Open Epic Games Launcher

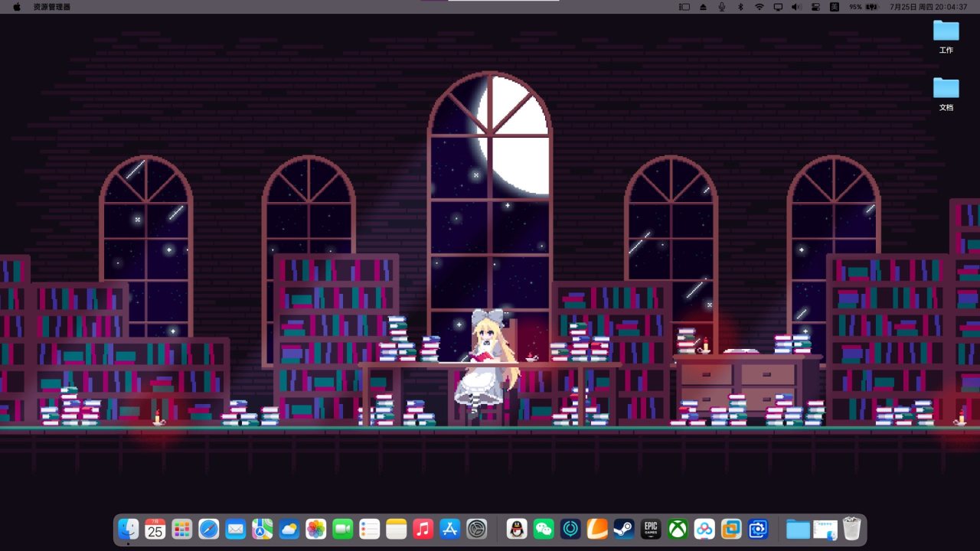(651, 529)
